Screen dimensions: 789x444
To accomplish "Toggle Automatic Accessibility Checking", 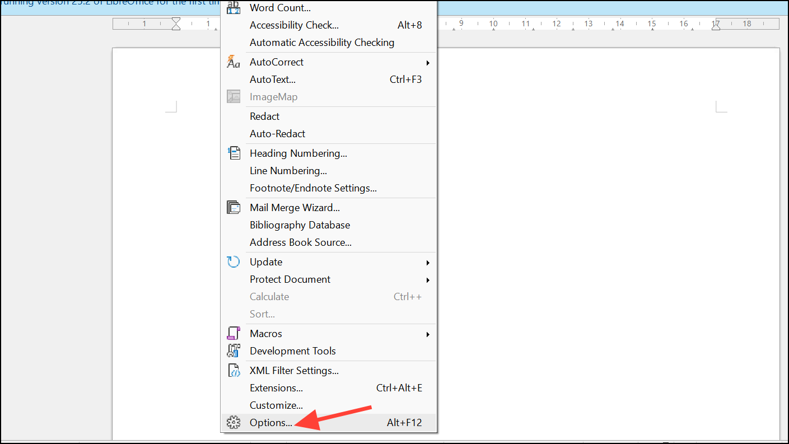I will pyautogui.click(x=322, y=42).
